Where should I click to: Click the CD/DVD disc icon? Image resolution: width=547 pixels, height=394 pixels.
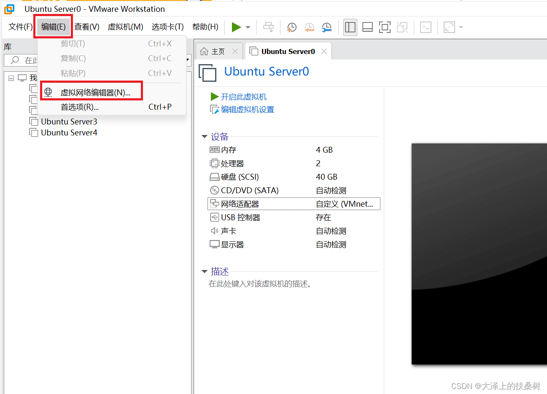tap(215, 190)
